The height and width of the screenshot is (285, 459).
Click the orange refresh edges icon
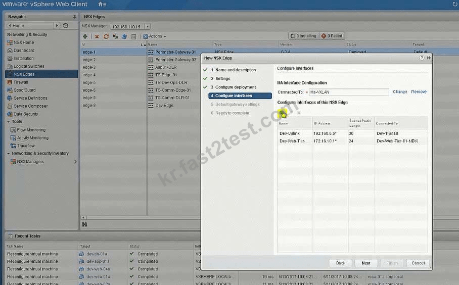pos(106,36)
